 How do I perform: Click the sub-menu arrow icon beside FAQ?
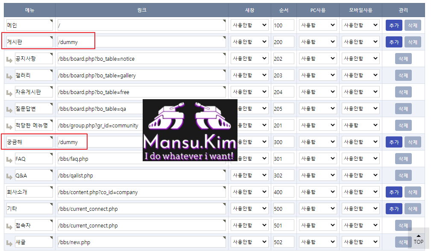9,160
